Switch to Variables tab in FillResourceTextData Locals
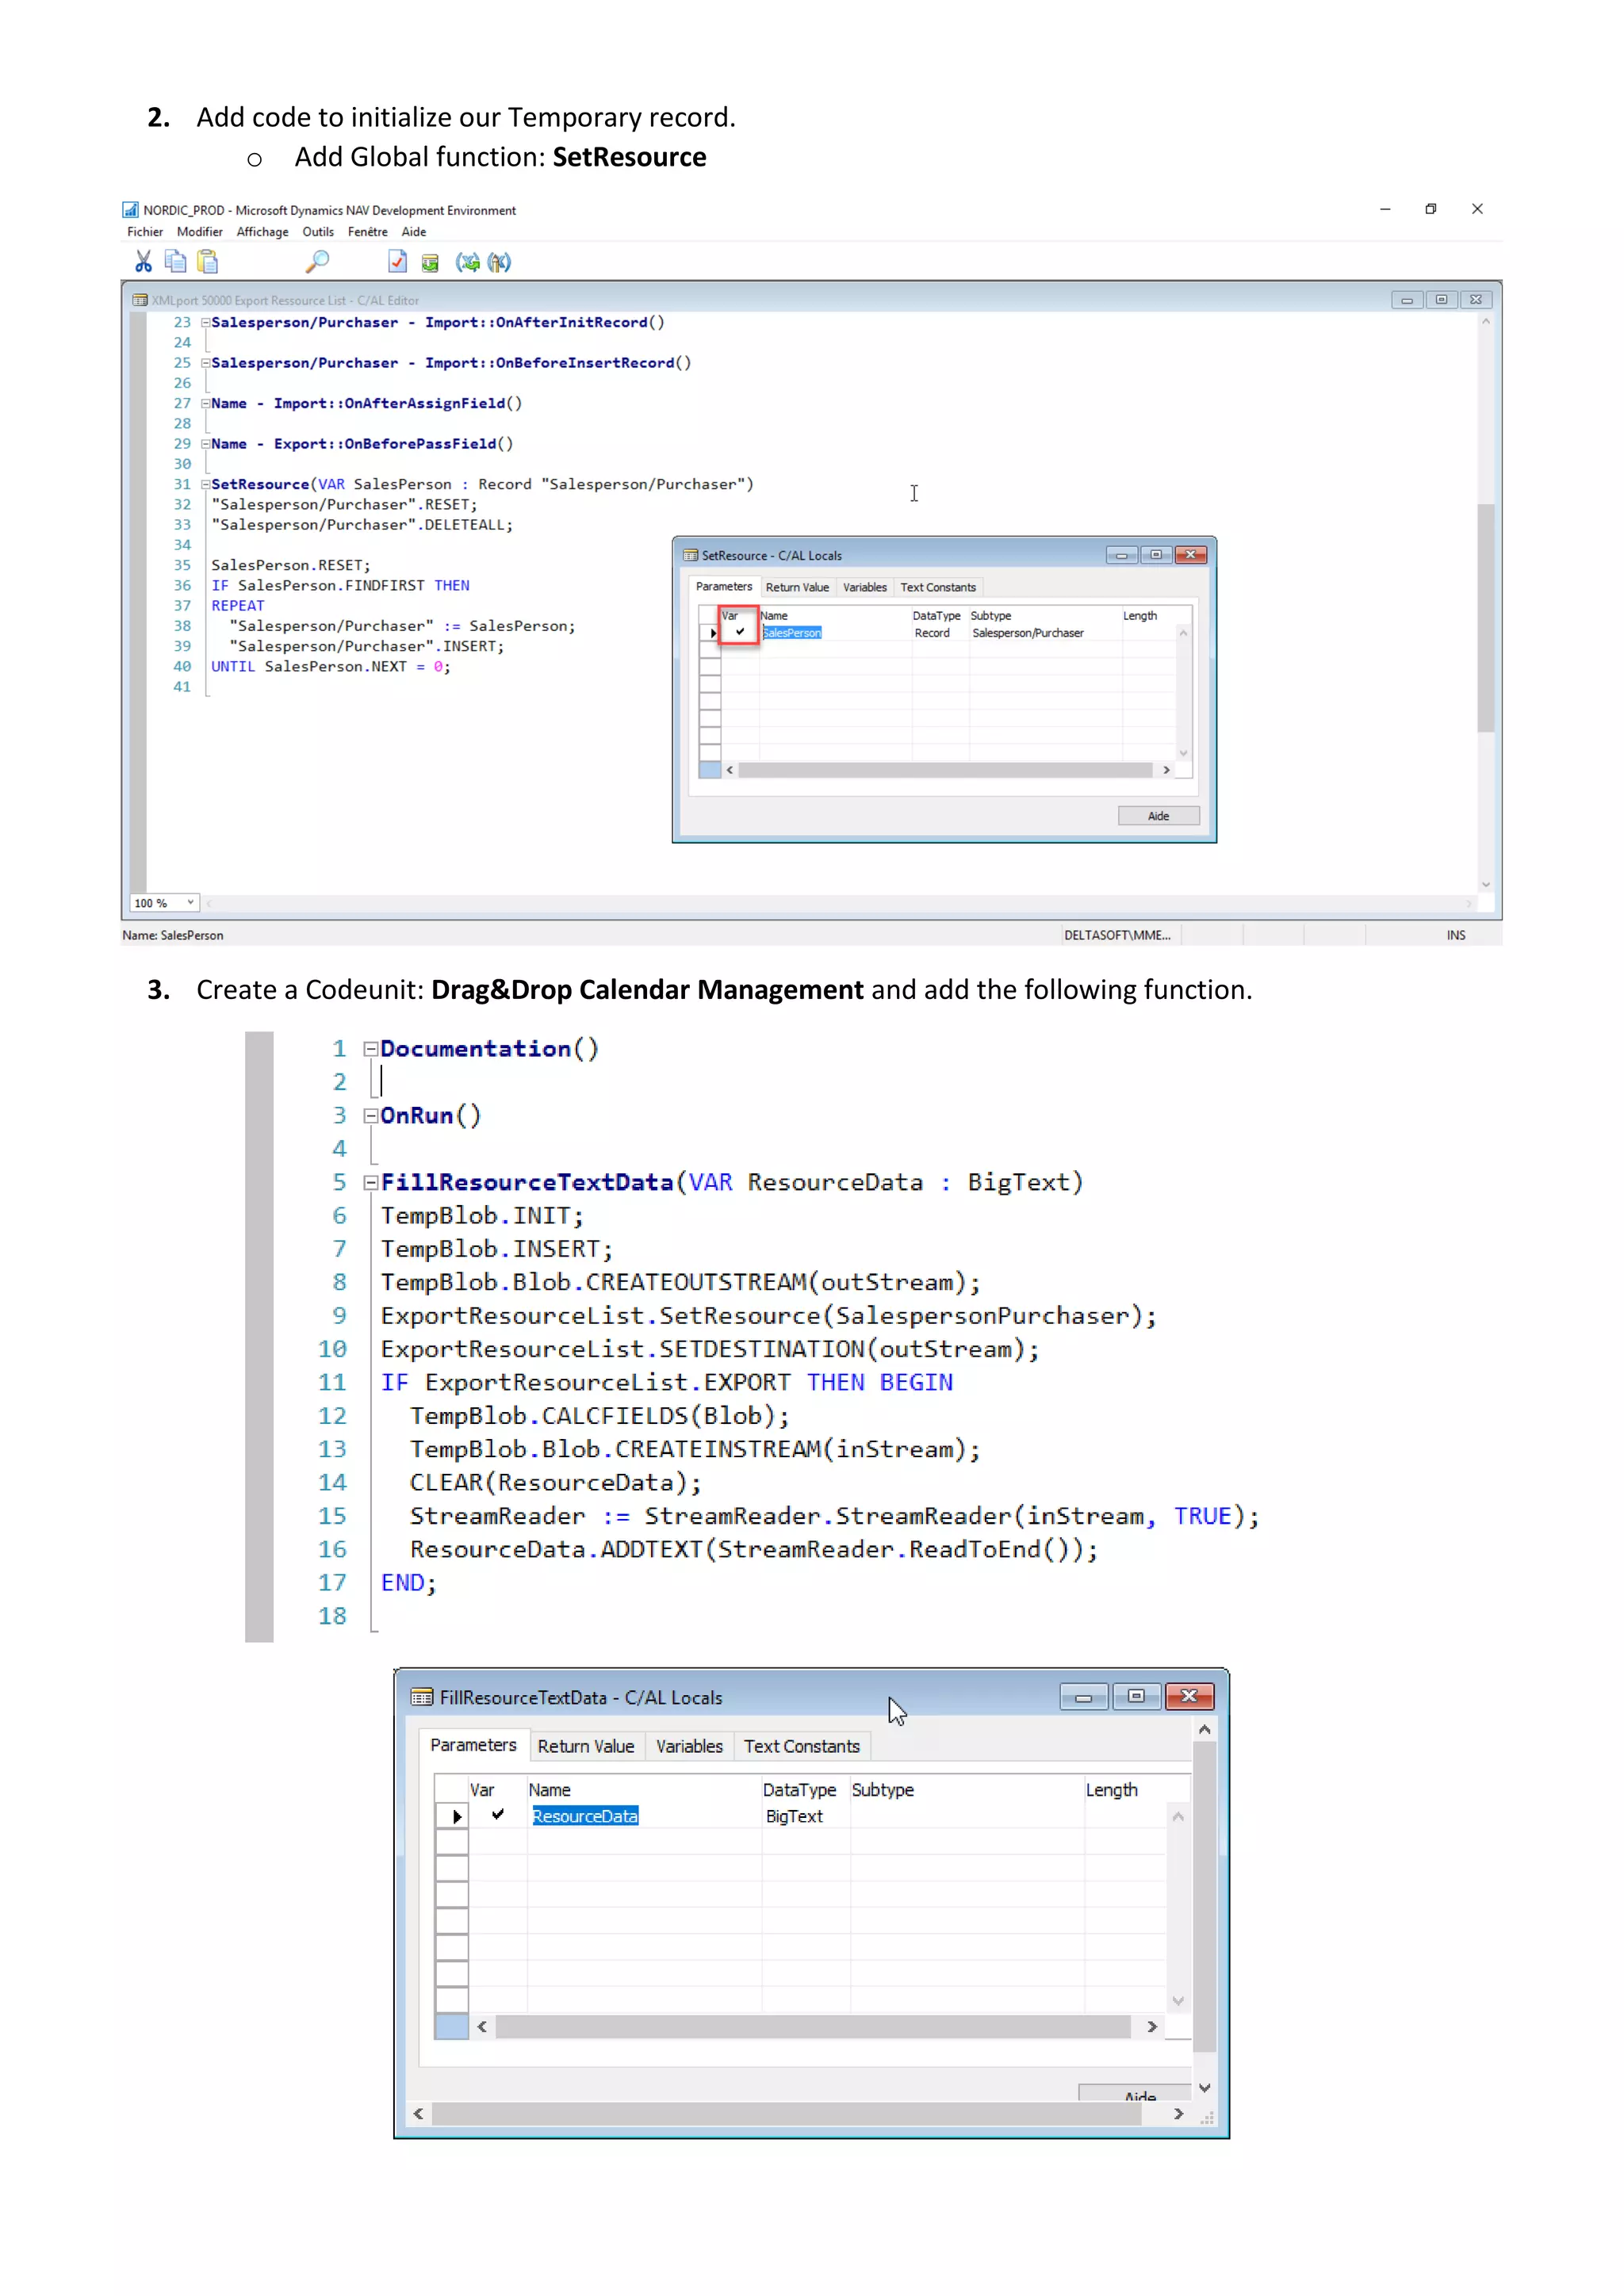This screenshot has width=1624, height=2296. (x=689, y=1746)
